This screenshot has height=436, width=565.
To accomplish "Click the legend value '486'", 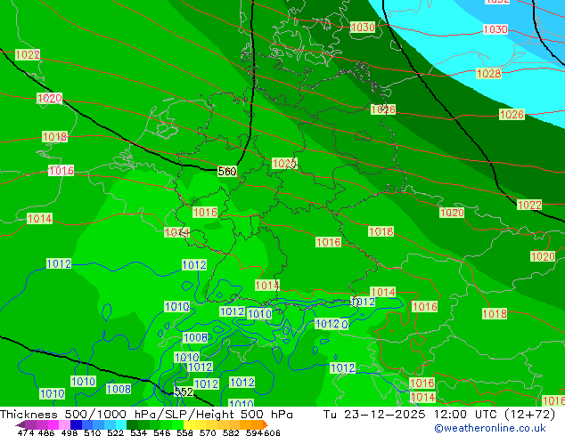I will pos(46,432).
